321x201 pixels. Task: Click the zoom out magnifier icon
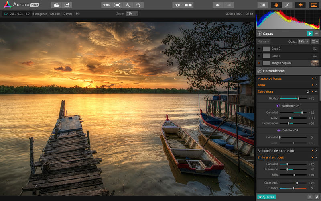tap(138, 5)
